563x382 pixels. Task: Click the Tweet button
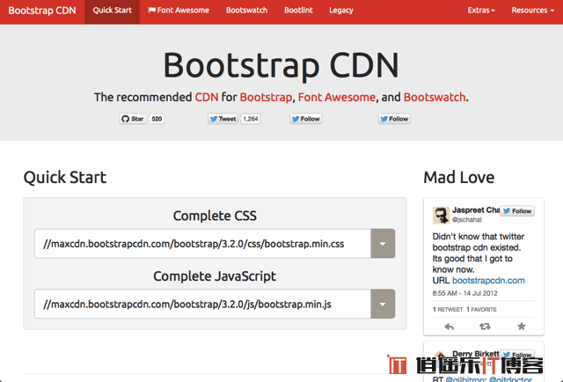click(223, 119)
